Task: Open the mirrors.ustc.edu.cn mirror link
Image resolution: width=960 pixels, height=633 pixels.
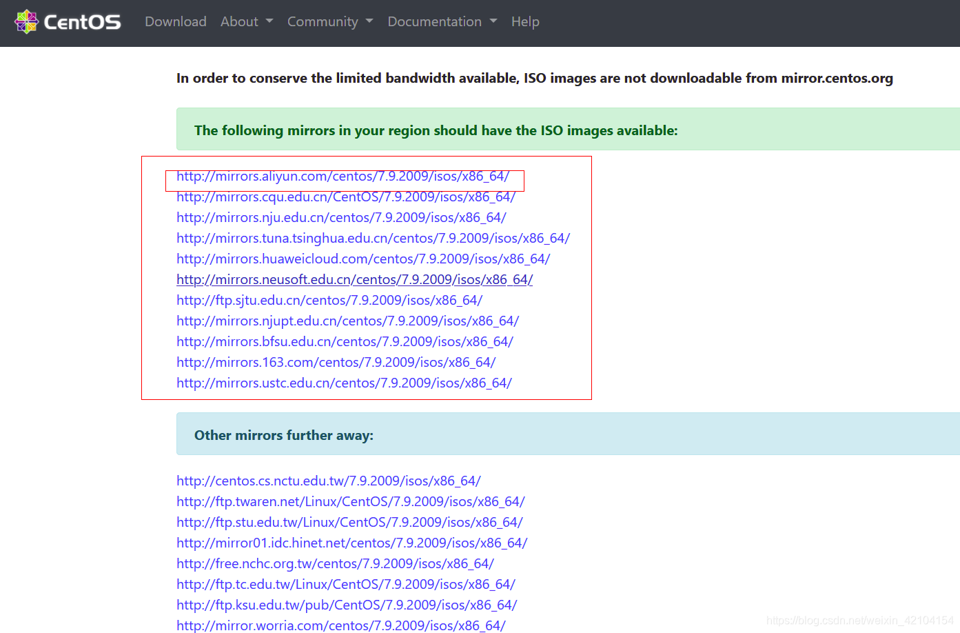Action: [x=344, y=383]
